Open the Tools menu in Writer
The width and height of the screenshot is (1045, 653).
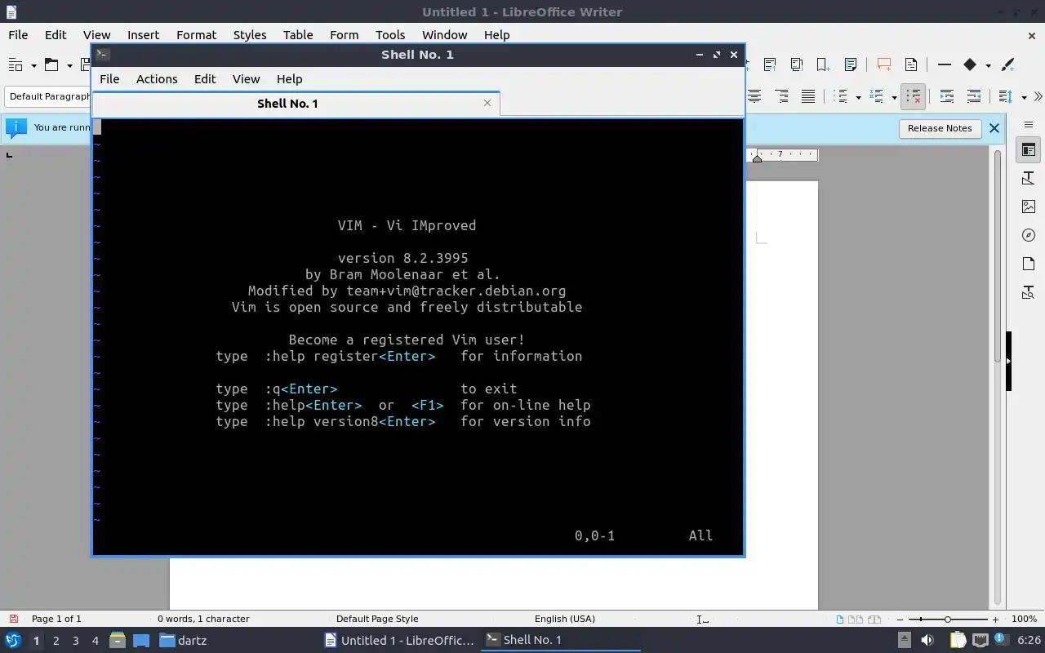[x=390, y=35]
